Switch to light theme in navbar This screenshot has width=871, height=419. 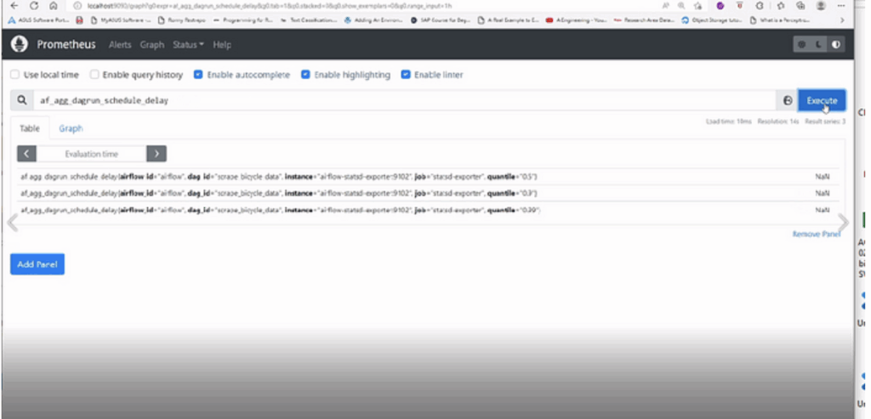pos(801,45)
